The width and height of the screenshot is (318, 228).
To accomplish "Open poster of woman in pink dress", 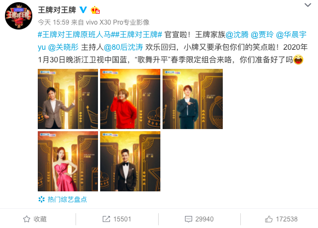I will (x=68, y=161).
